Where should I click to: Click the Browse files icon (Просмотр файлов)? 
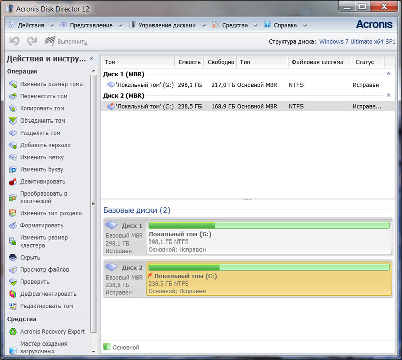pos(13,270)
